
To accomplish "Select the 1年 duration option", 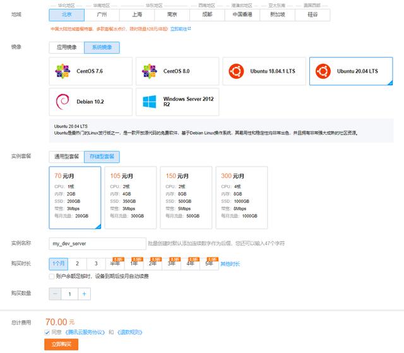I will pos(134,263).
